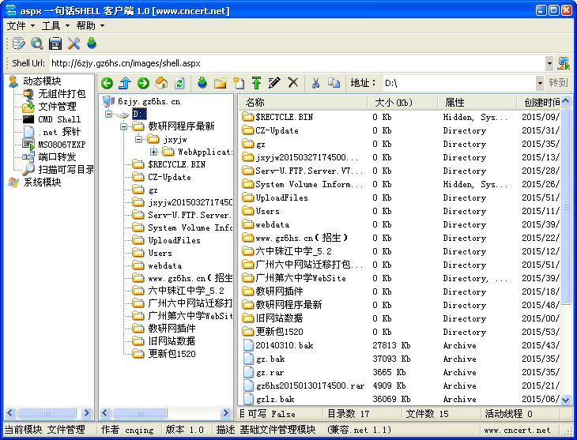Click the pencil rename icon

[x=274, y=82]
